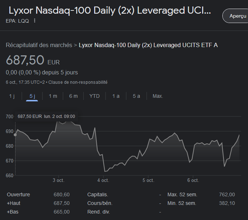Select the 5 j range tab

(x=32, y=96)
